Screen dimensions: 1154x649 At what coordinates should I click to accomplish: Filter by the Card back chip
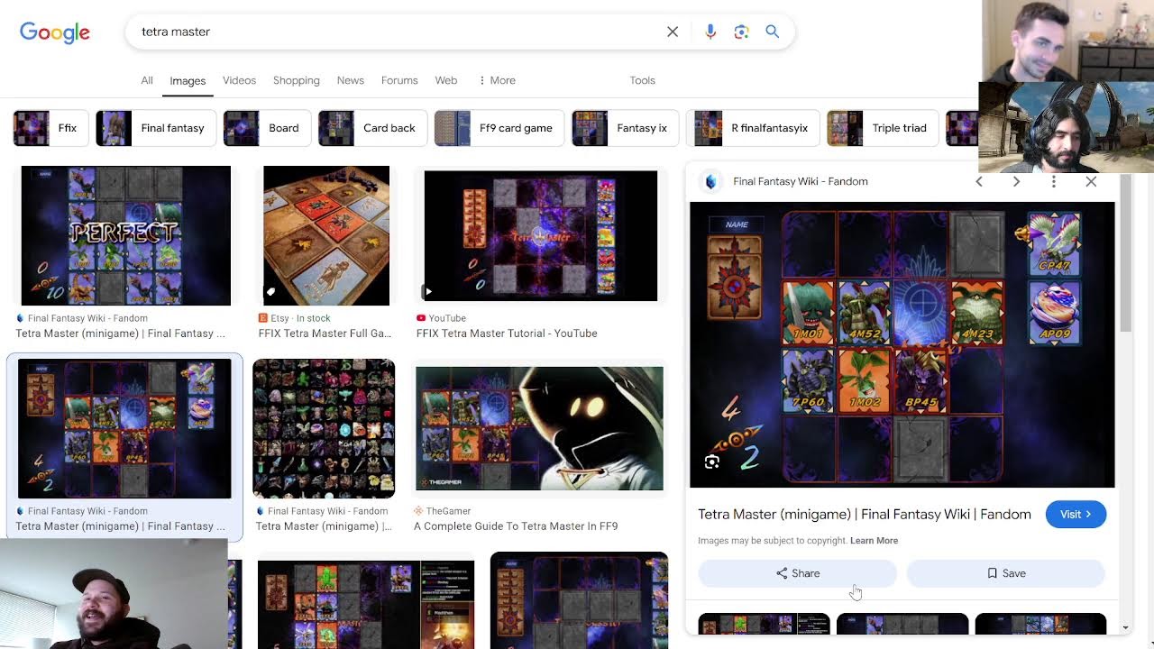(371, 128)
